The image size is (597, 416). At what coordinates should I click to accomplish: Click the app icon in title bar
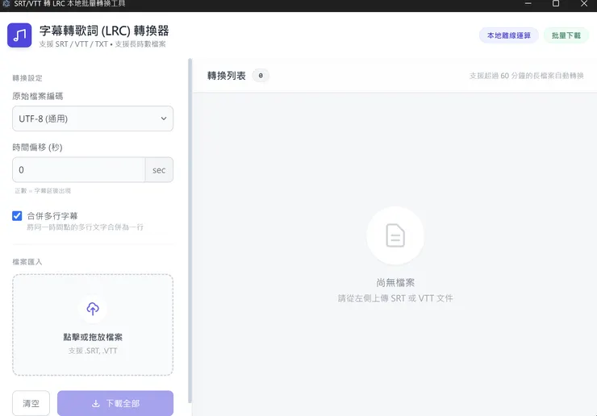pyautogui.click(x=6, y=4)
